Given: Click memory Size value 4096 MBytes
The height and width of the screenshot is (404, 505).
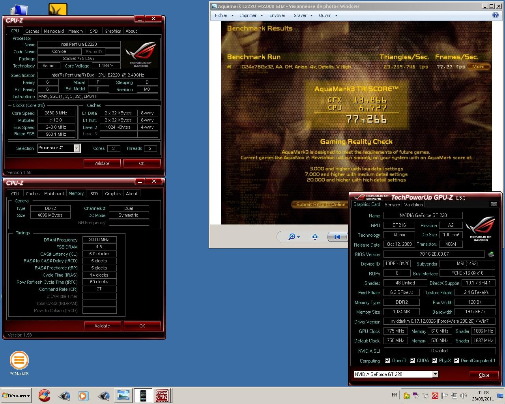Looking at the screenshot, I should 50,215.
